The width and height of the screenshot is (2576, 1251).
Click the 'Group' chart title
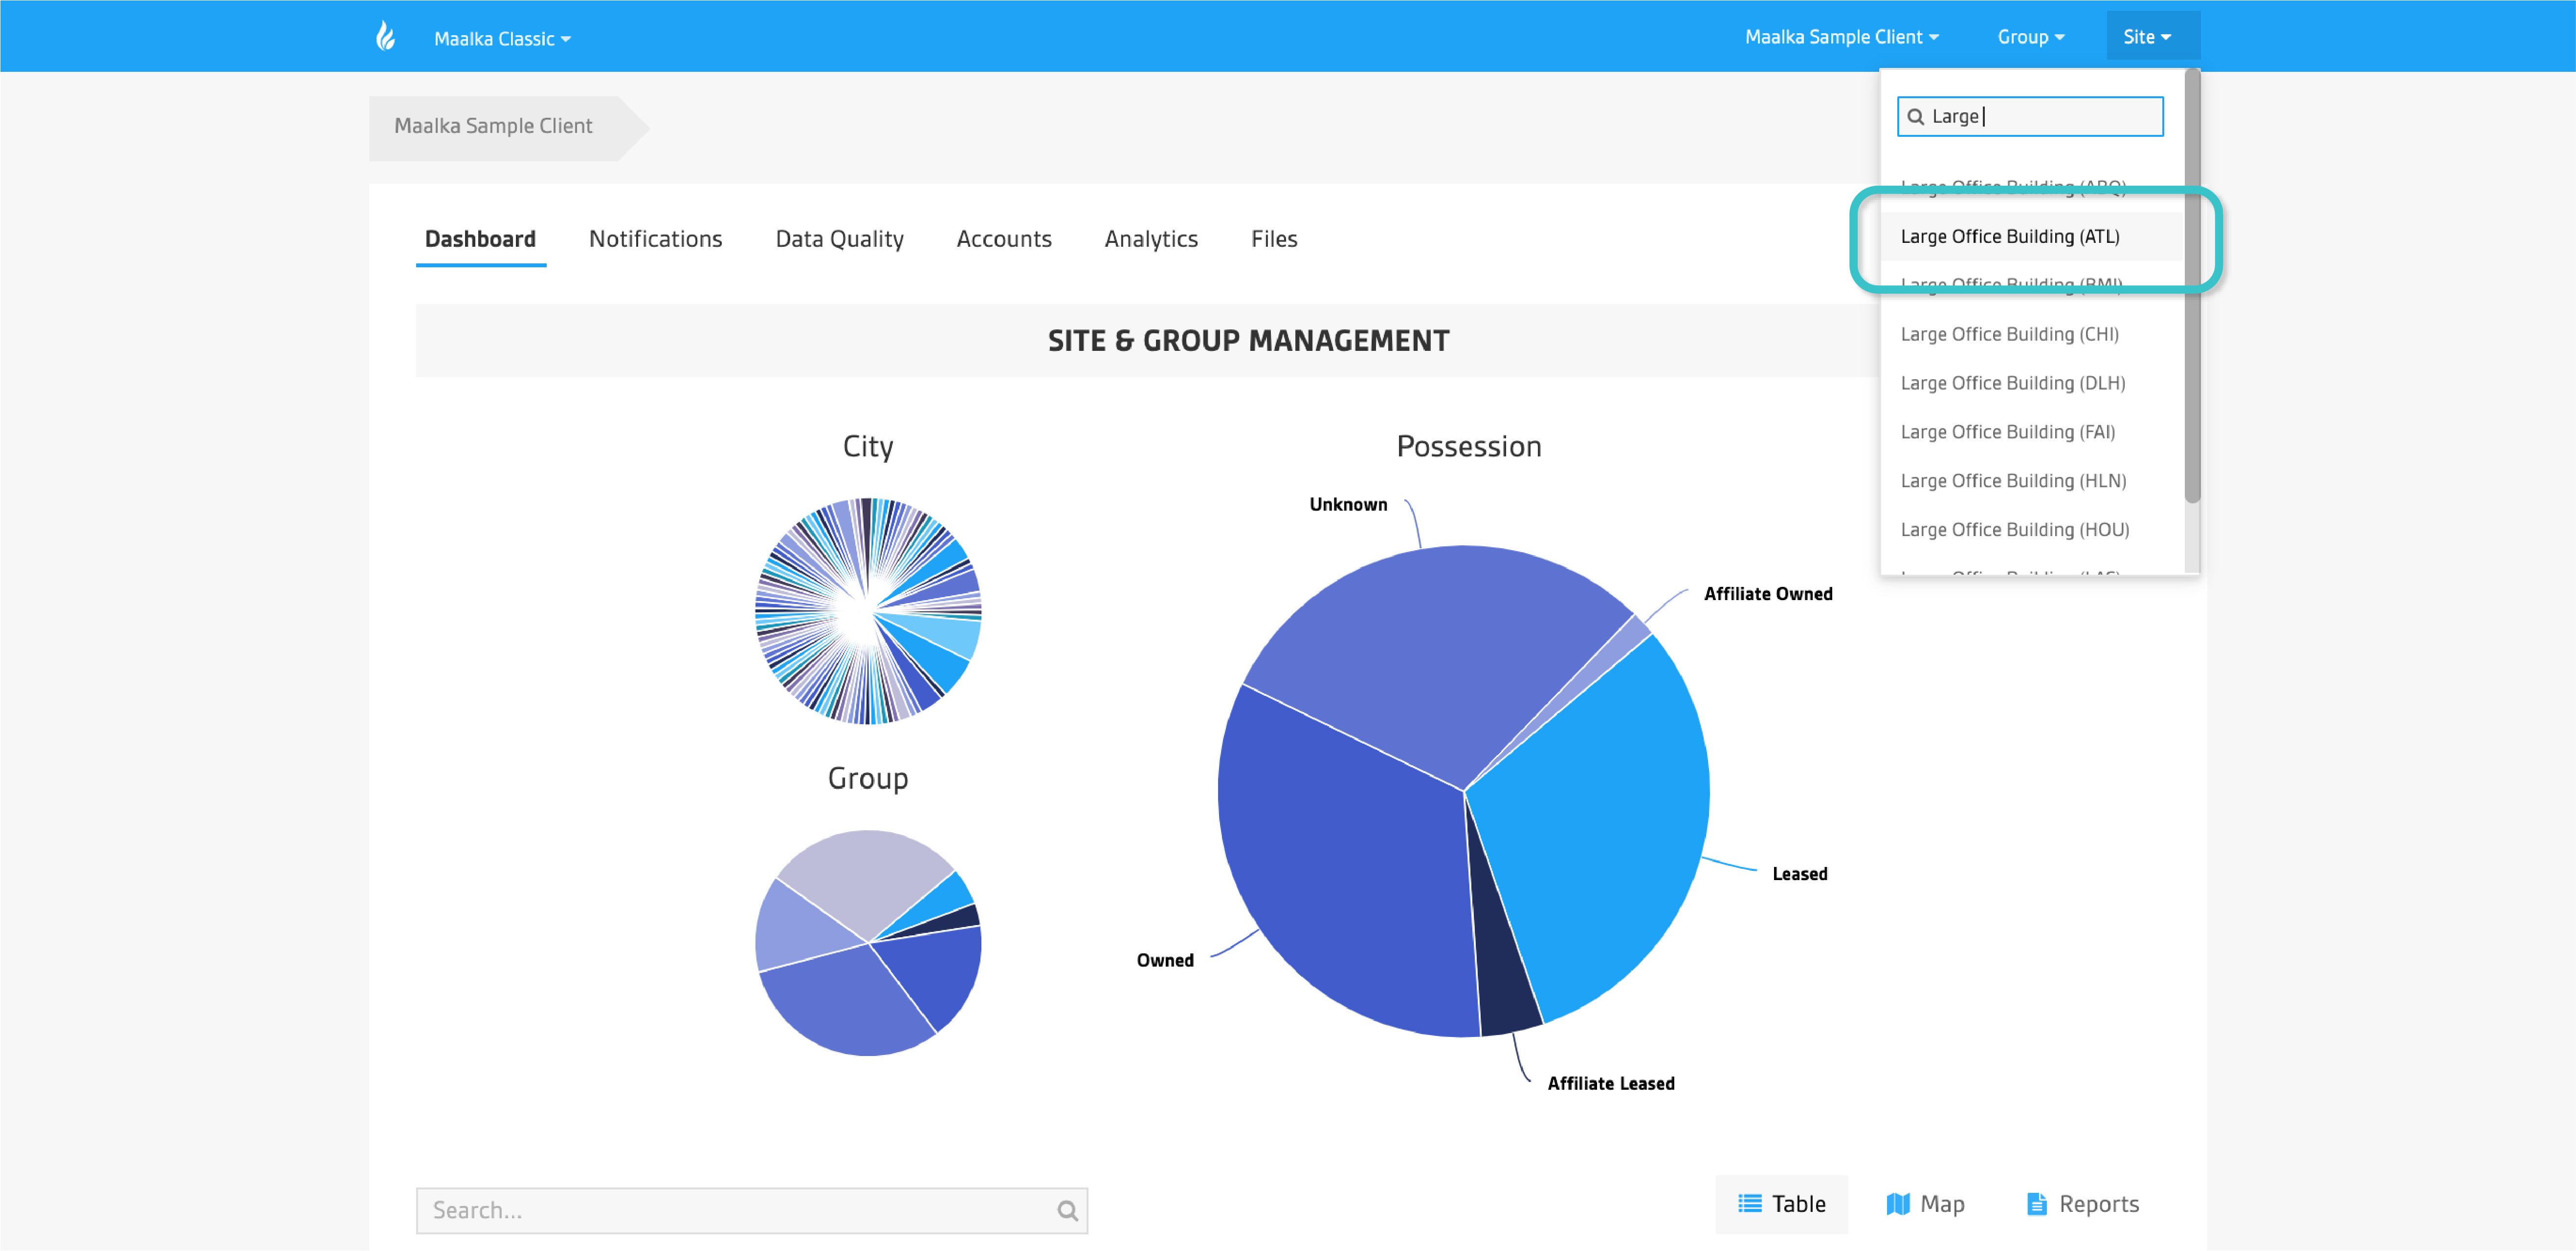(868, 778)
